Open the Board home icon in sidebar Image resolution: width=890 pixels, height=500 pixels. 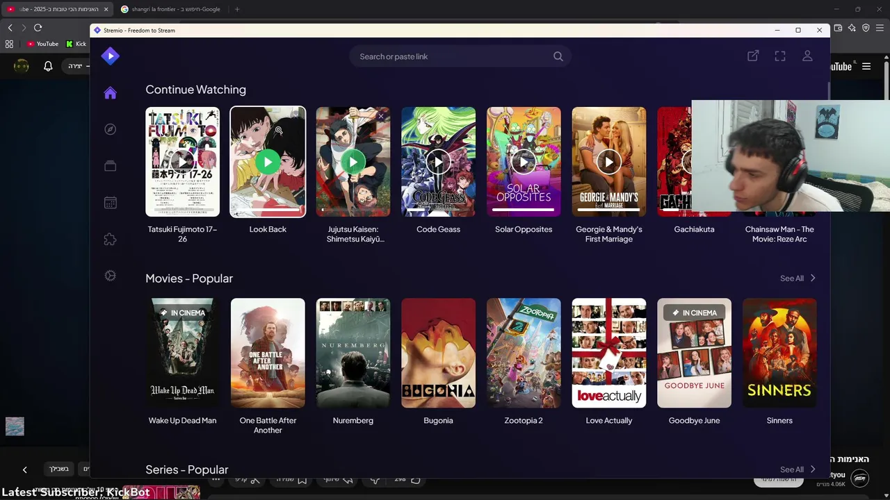tap(110, 93)
